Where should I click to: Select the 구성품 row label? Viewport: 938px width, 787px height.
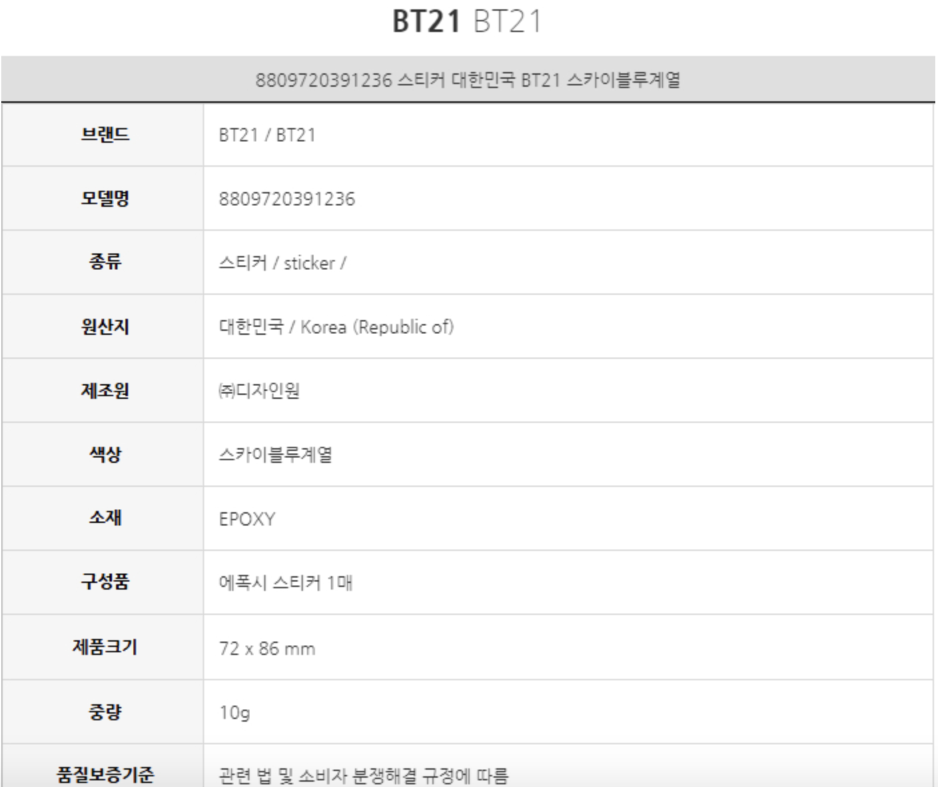(105, 582)
